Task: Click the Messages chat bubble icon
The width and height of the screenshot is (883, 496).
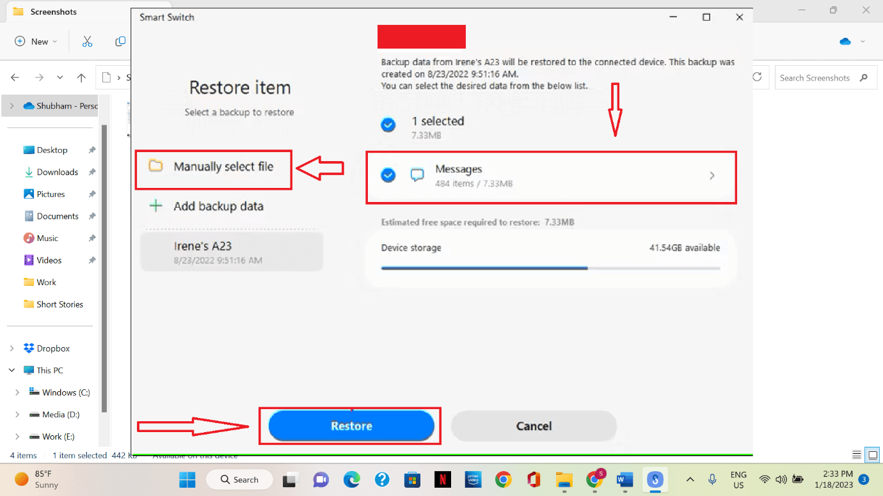Action: coord(417,174)
